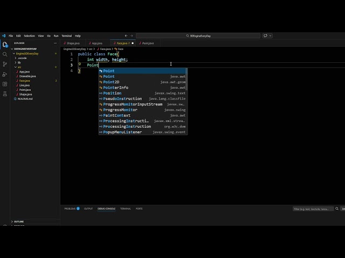345x258 pixels.
Task: Click src in the breadcrumb path
Action: pos(91,49)
